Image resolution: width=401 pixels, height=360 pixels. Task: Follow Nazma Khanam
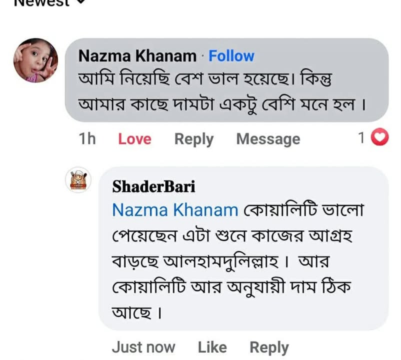(231, 56)
